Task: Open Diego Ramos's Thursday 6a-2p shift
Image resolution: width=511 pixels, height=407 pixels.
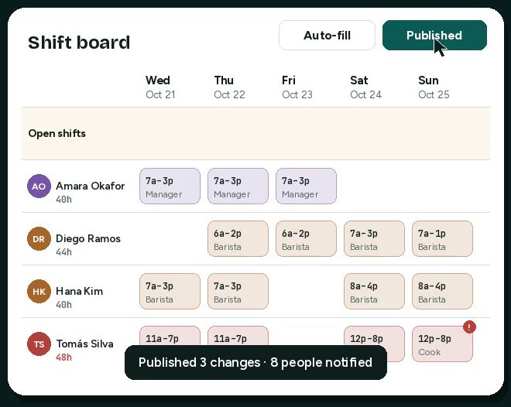Action: [x=238, y=238]
